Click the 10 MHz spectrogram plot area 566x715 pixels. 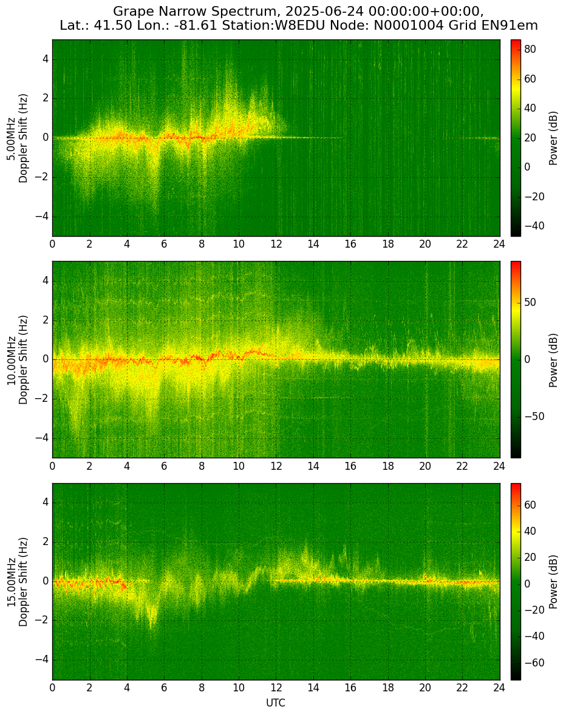point(276,359)
